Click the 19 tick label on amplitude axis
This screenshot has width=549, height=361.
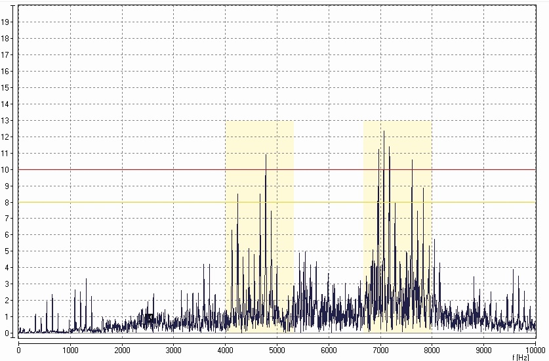(5, 22)
